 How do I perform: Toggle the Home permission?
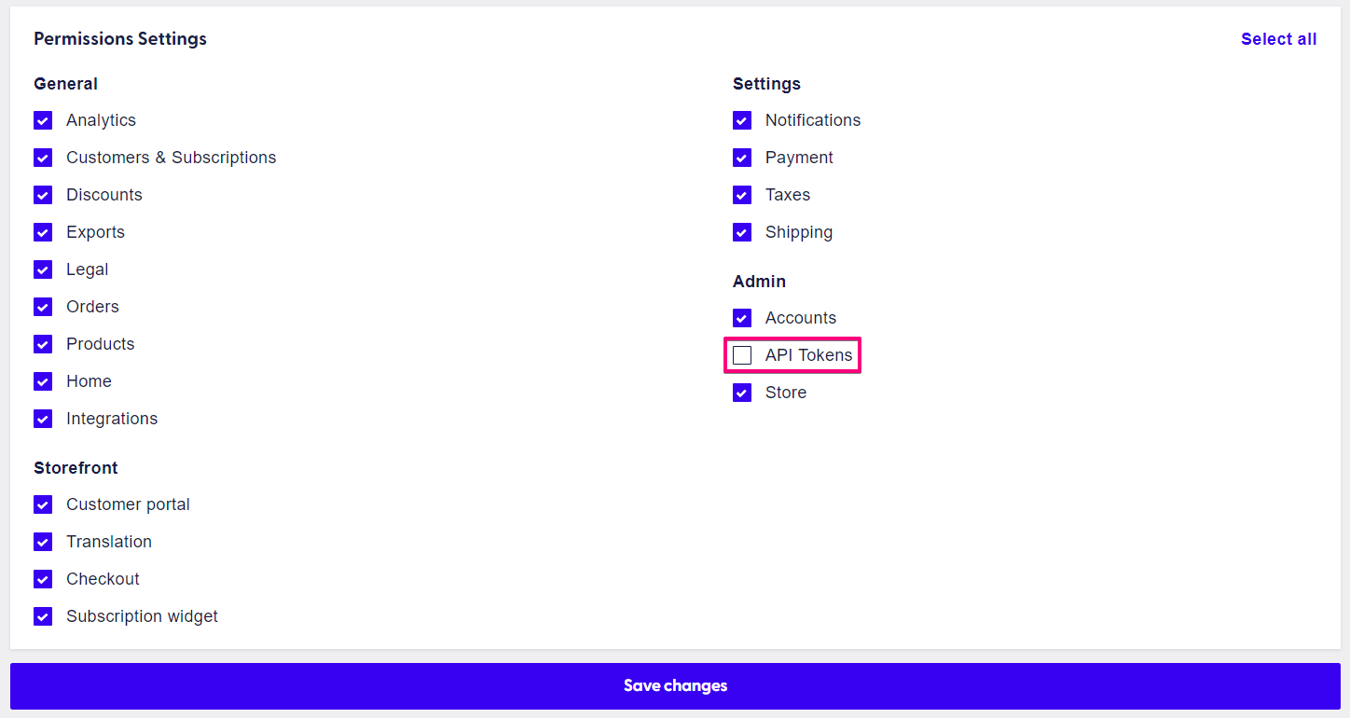coord(43,380)
